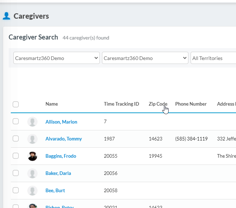Click Darla Baker's avatar placeholder
The width and height of the screenshot is (236, 208).
[32, 174]
